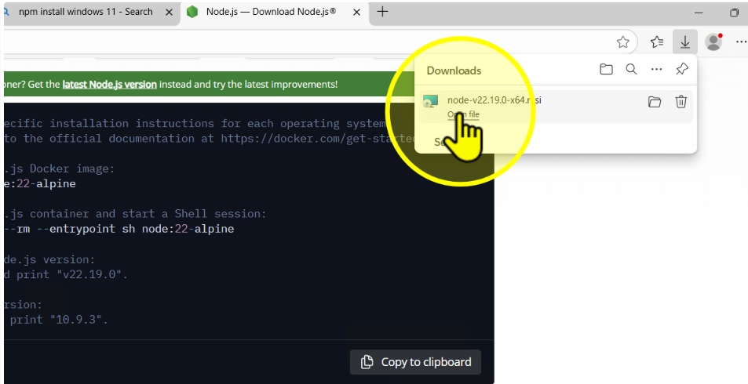Screen dimensions: 748x384
Task: Click the 'container and start a Shell session' line
Action: point(135,213)
